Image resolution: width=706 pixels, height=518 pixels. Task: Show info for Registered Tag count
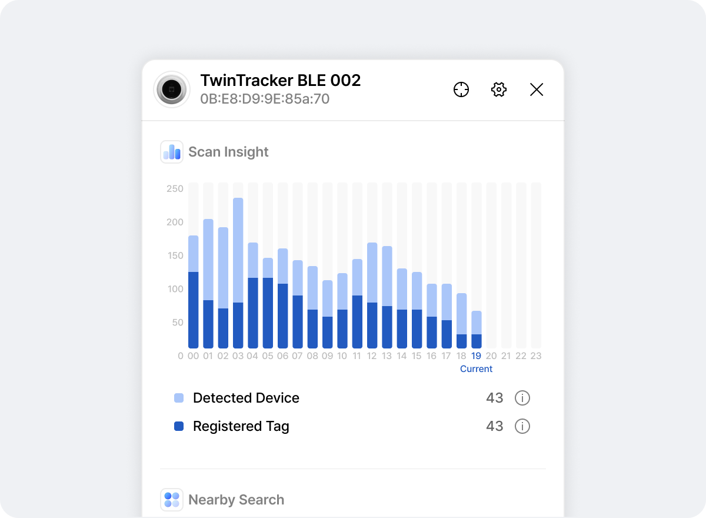[522, 426]
